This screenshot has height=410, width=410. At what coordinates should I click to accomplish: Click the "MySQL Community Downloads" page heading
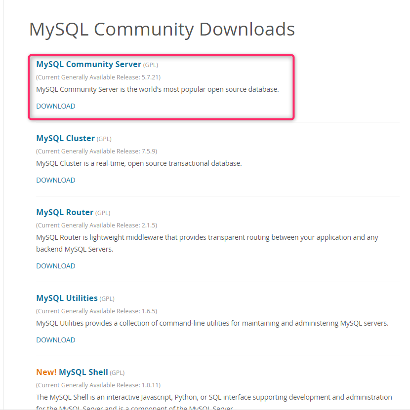(x=162, y=29)
